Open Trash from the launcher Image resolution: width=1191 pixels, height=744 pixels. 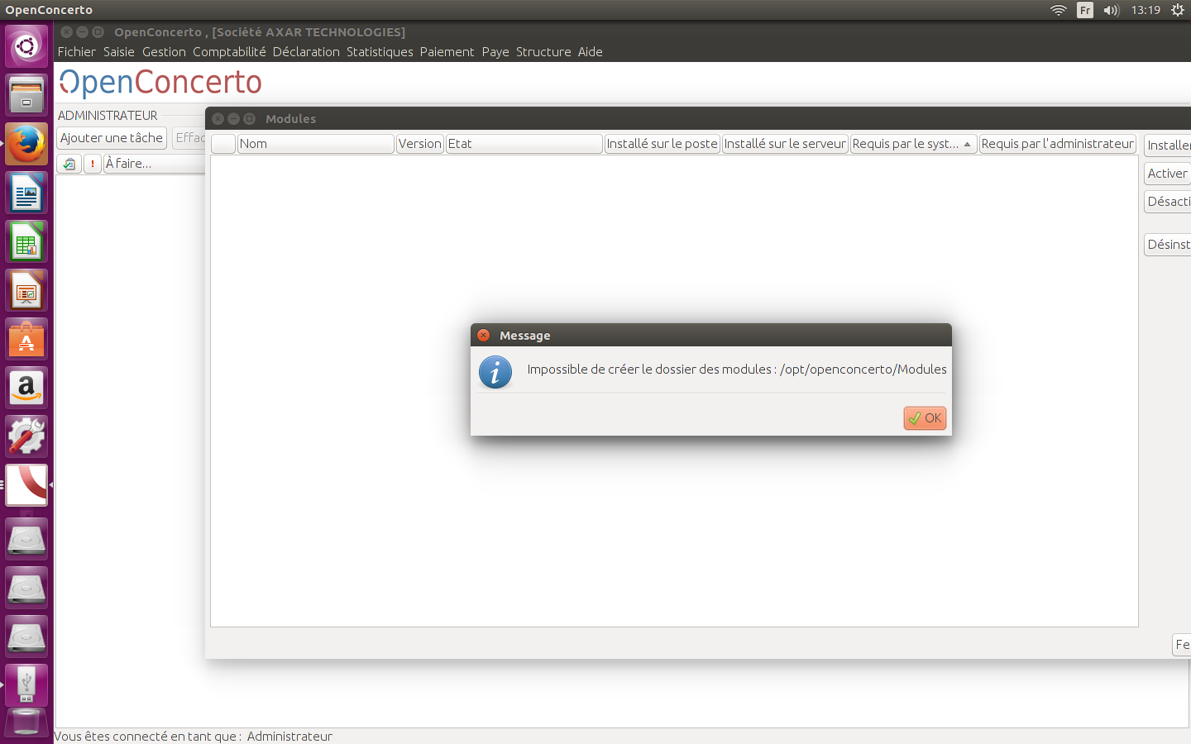[26, 723]
